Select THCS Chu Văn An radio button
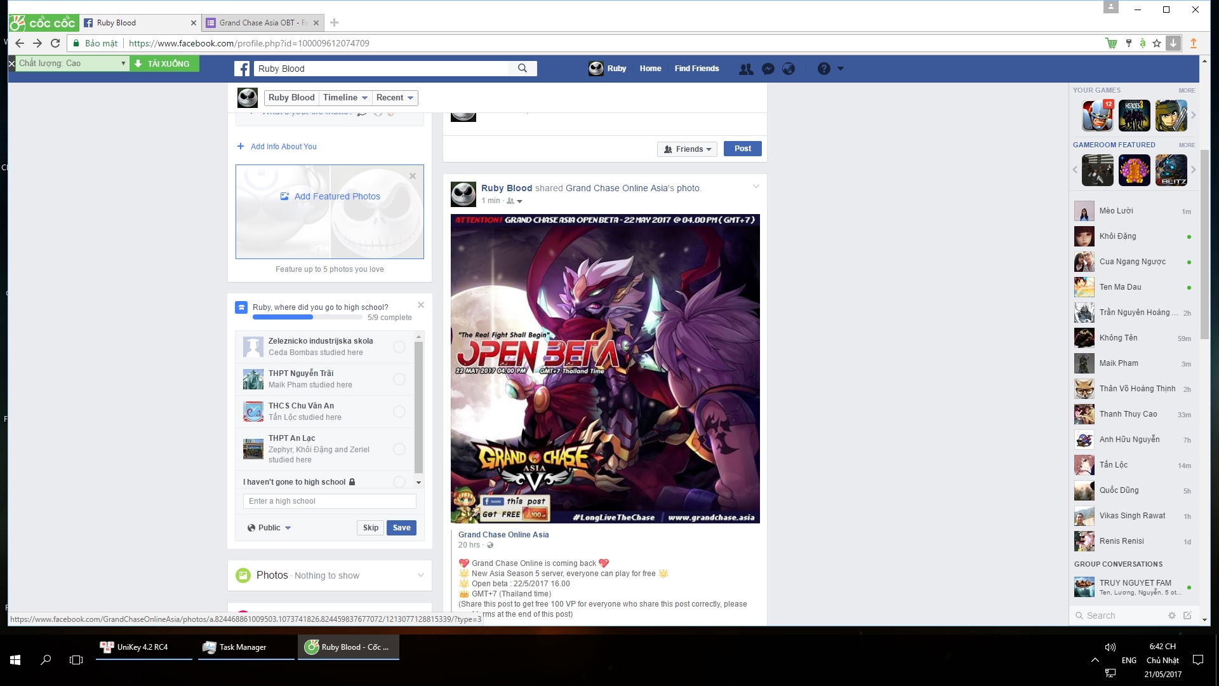Screen dimensions: 1219x686 tap(399, 412)
